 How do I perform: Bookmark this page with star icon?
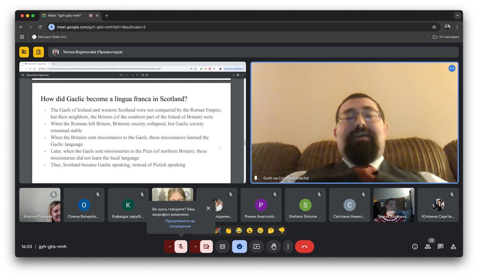pyautogui.click(x=434, y=27)
